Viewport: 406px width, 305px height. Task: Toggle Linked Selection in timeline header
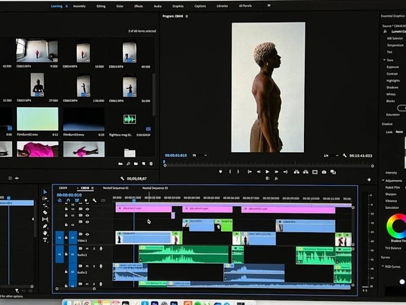[77, 200]
